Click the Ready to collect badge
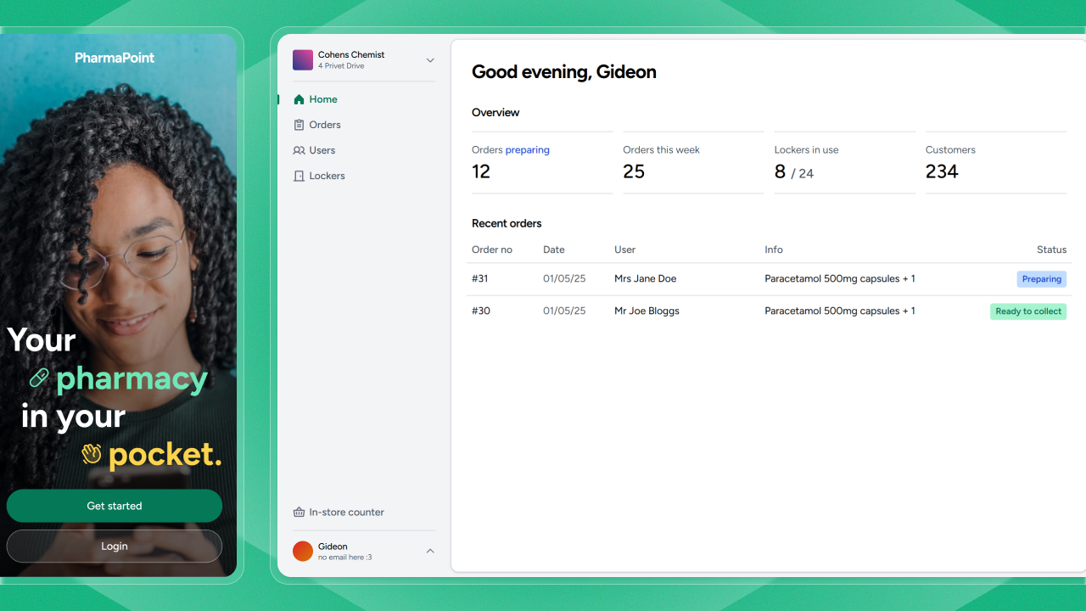The height and width of the screenshot is (611, 1086). [x=1027, y=311]
